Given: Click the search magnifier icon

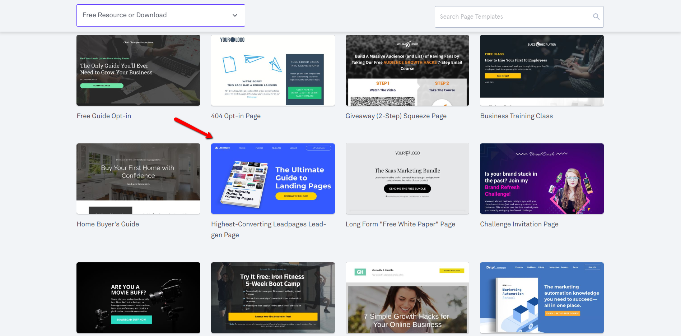Looking at the screenshot, I should pos(596,17).
